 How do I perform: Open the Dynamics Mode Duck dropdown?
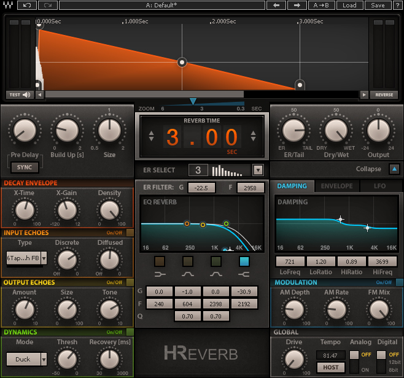point(44,359)
